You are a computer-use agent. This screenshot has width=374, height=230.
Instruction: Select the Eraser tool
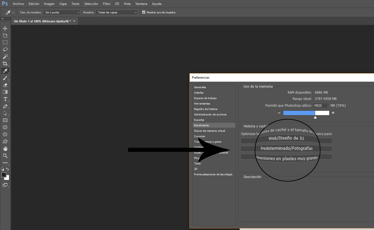click(5, 85)
